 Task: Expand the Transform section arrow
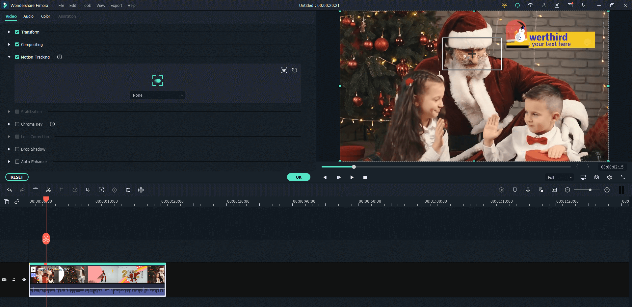(x=9, y=32)
